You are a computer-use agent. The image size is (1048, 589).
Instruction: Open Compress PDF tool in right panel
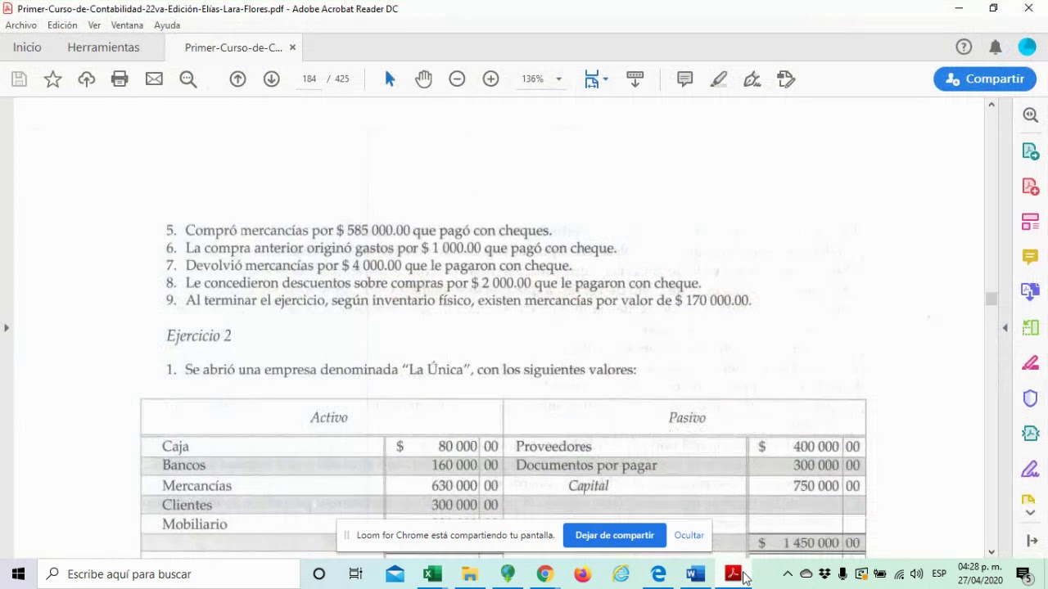click(1031, 434)
